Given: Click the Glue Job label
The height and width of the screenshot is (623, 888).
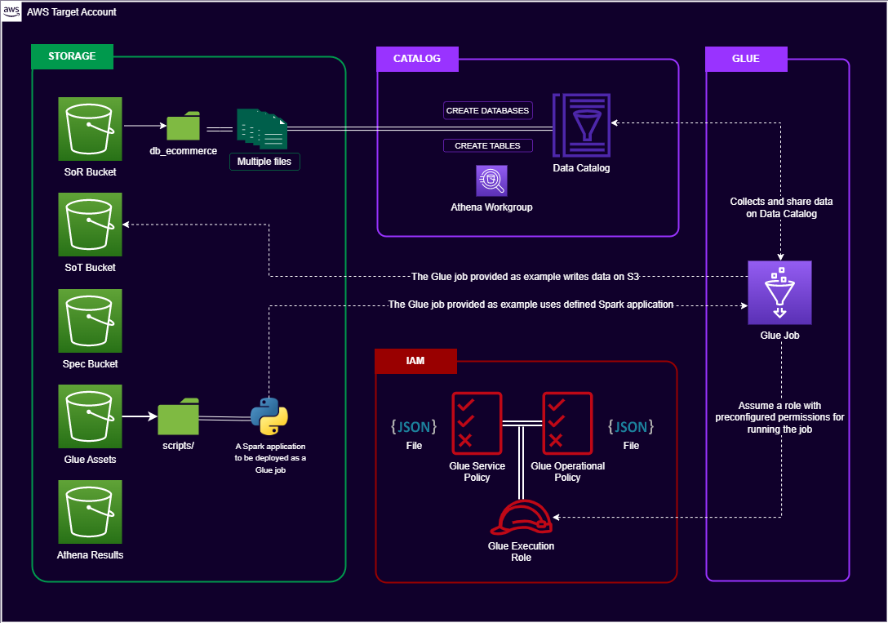Looking at the screenshot, I should [779, 336].
